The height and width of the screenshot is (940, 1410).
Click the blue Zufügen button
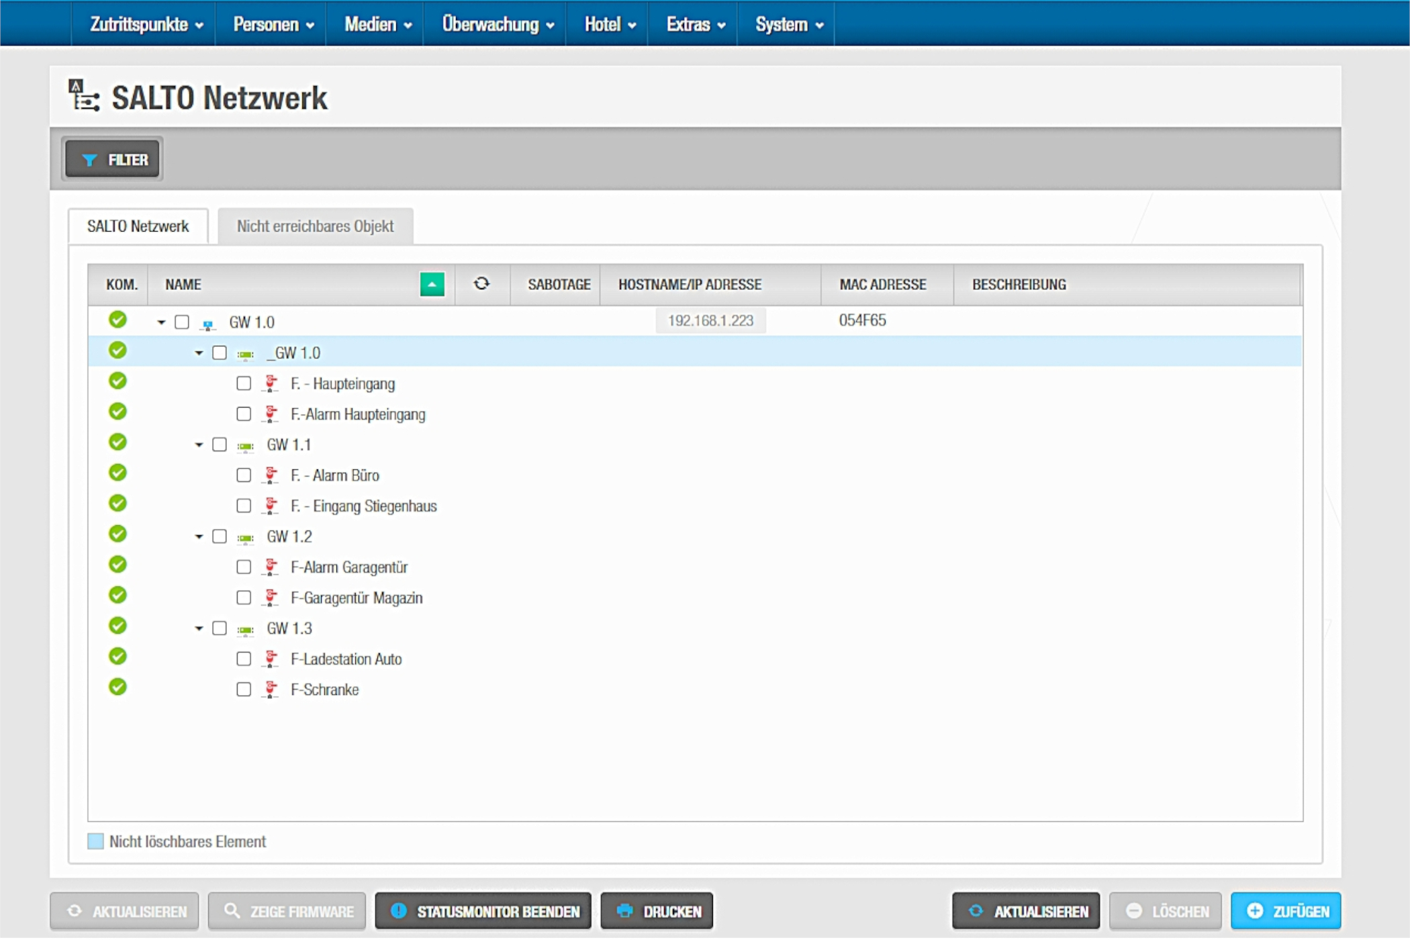(1285, 911)
